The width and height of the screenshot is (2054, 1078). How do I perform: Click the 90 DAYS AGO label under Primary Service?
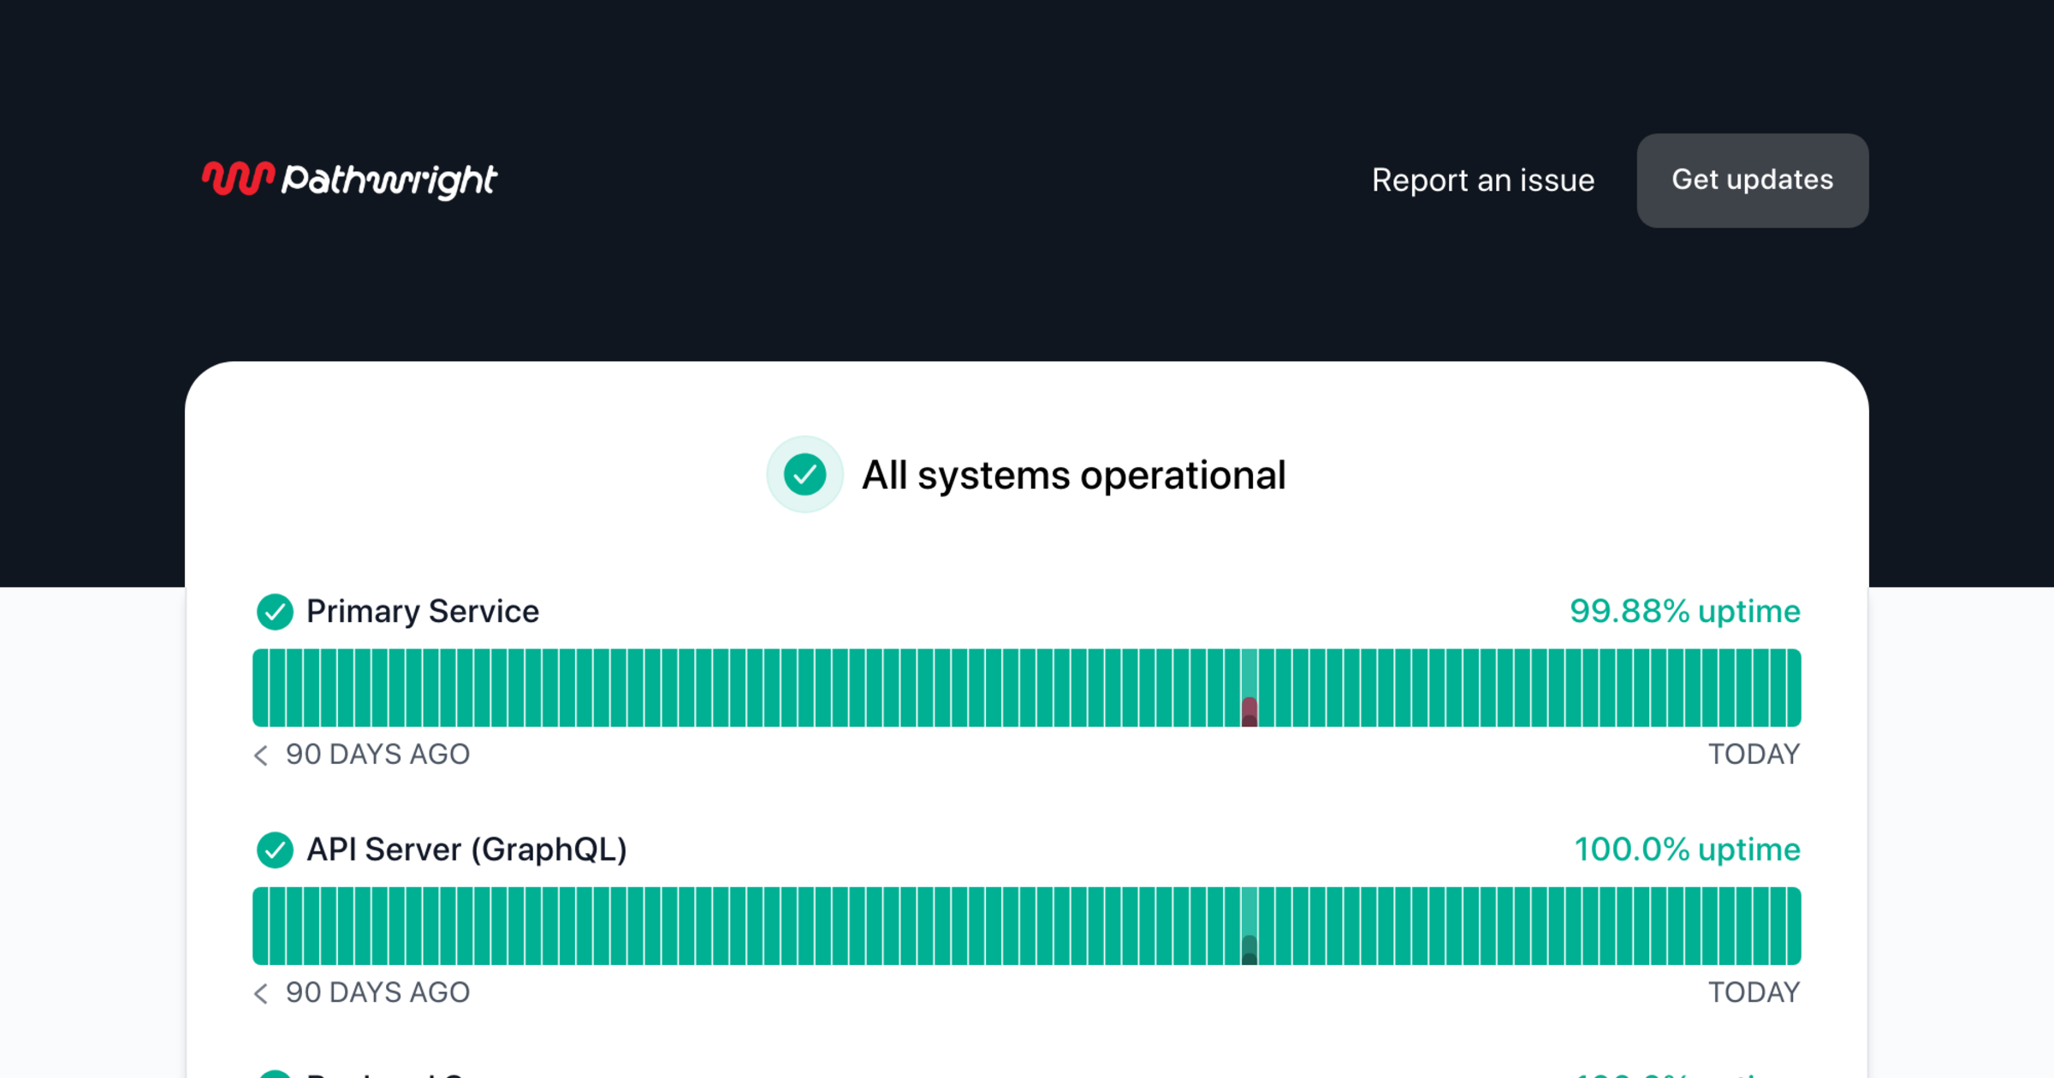(377, 755)
